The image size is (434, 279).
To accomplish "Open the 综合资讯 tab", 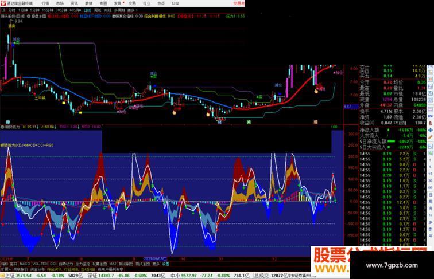I will (54, 269).
